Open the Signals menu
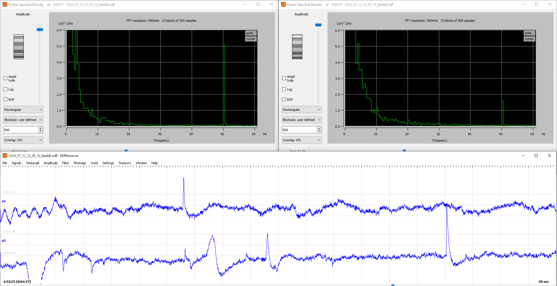This screenshot has width=557, height=286. pyautogui.click(x=17, y=163)
